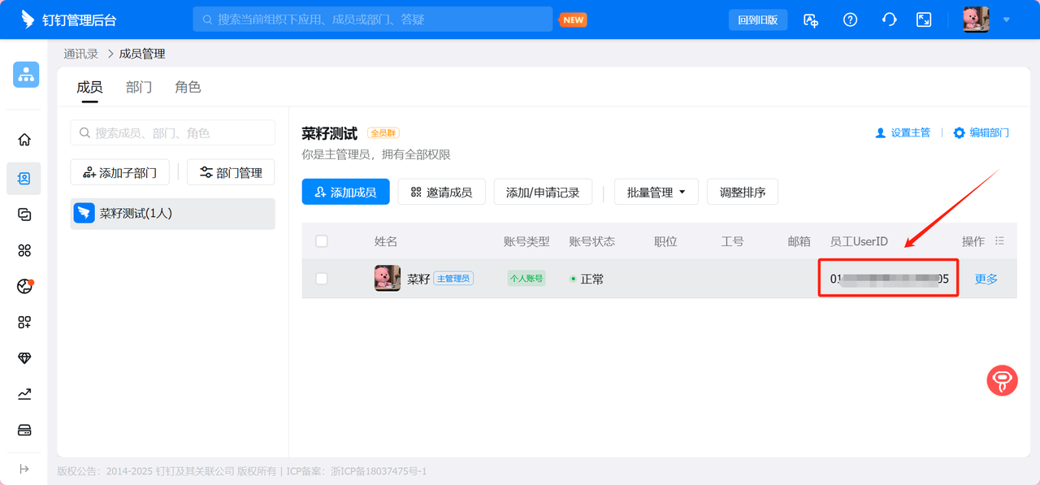Click the help question mark icon
The height and width of the screenshot is (485, 1040).
[850, 19]
